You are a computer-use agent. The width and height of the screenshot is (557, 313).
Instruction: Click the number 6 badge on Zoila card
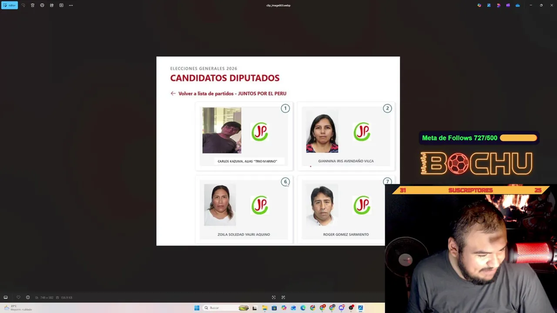click(x=285, y=182)
